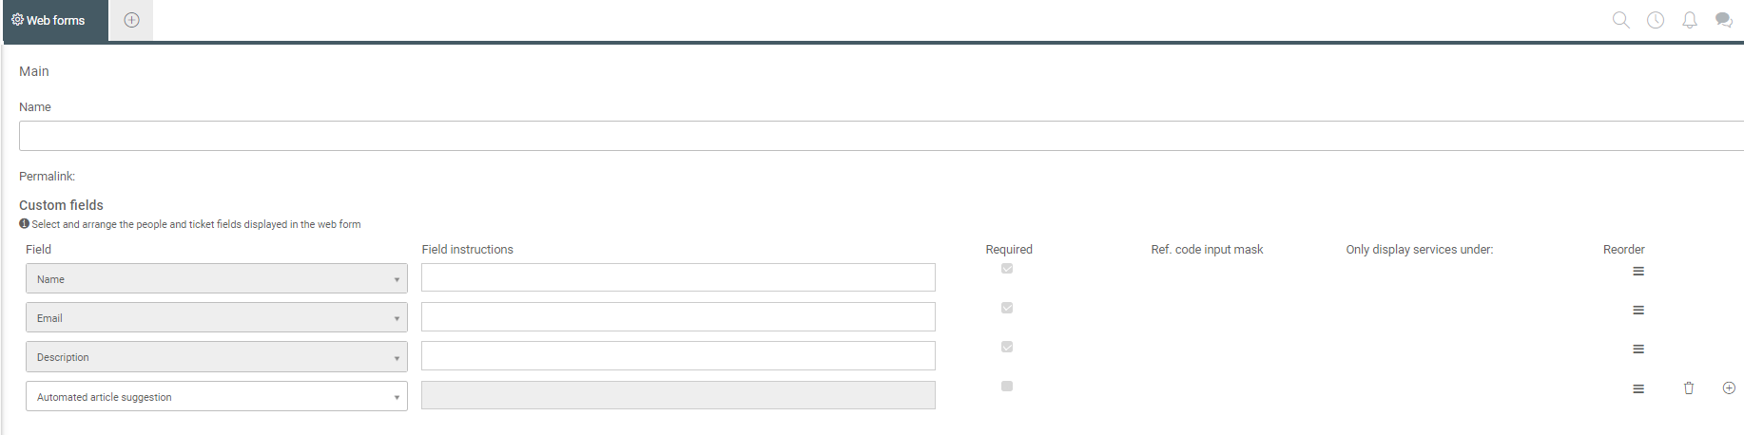Grab the reorder handle for Description row
The width and height of the screenshot is (1744, 435).
(x=1638, y=350)
